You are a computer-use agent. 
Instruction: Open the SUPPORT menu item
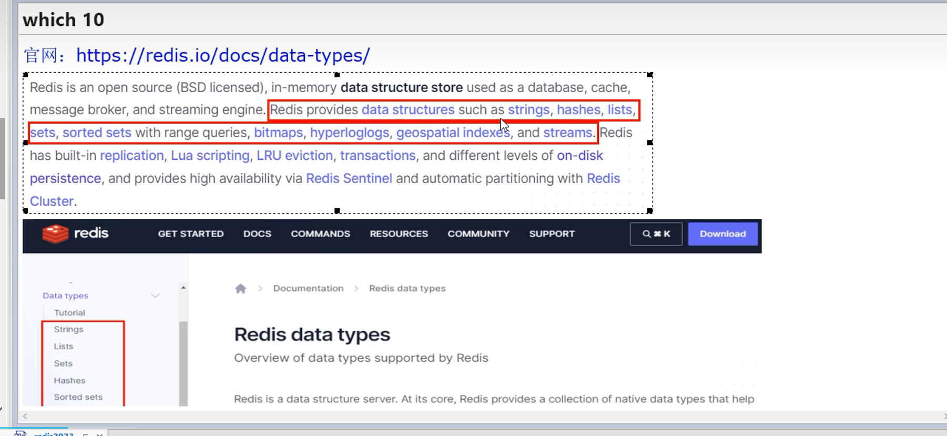pos(552,234)
